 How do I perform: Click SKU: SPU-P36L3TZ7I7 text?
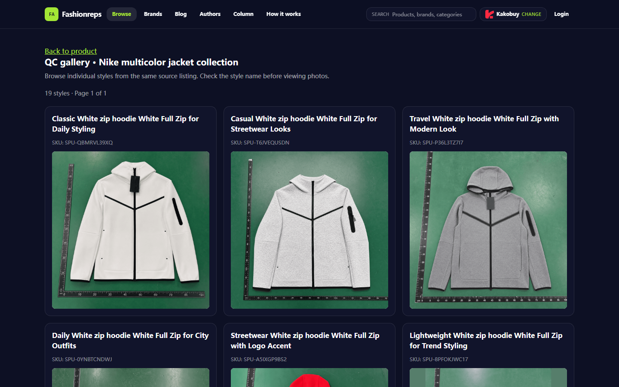(x=436, y=142)
